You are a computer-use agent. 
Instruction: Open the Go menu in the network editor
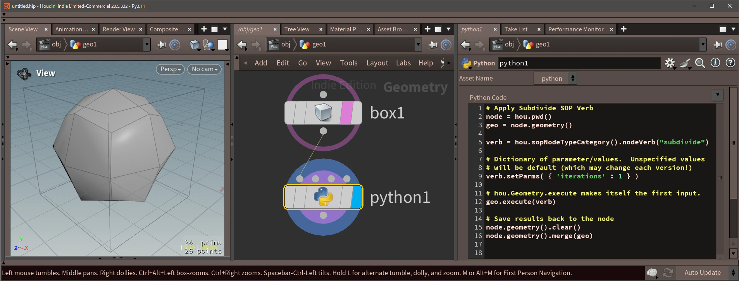click(x=302, y=63)
